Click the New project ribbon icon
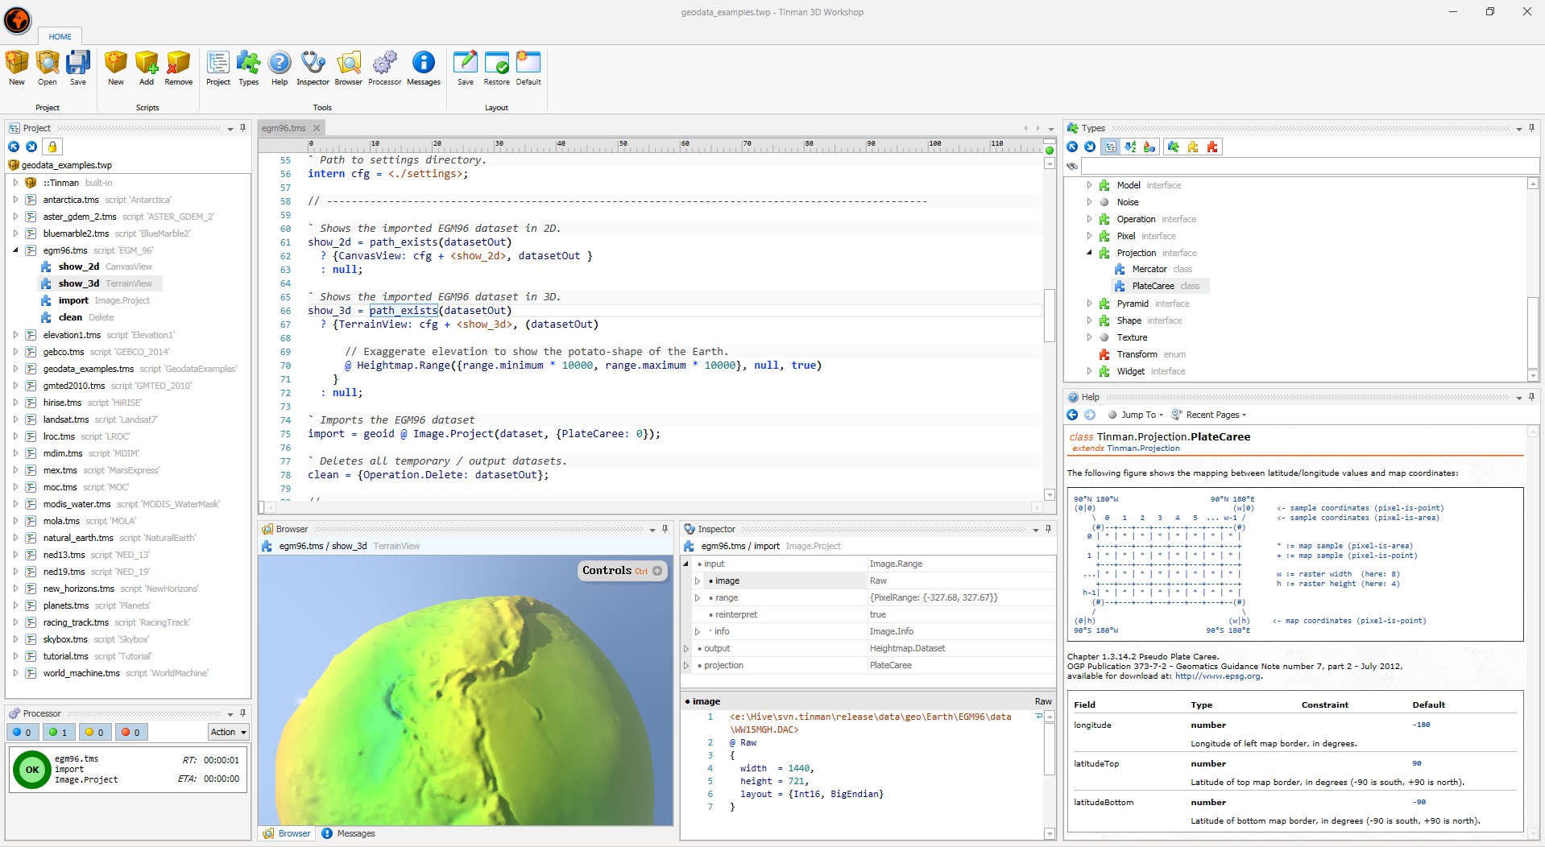Viewport: 1545px width, 847px height. tap(17, 68)
